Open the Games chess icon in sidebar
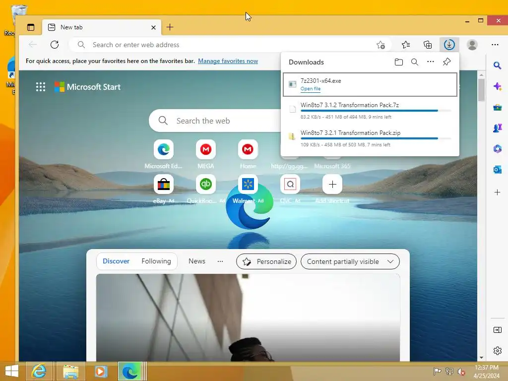 pyautogui.click(x=497, y=128)
